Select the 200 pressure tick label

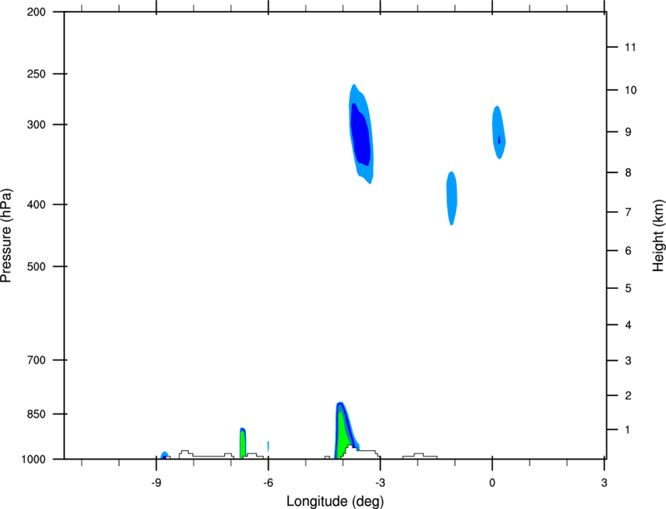(x=36, y=12)
